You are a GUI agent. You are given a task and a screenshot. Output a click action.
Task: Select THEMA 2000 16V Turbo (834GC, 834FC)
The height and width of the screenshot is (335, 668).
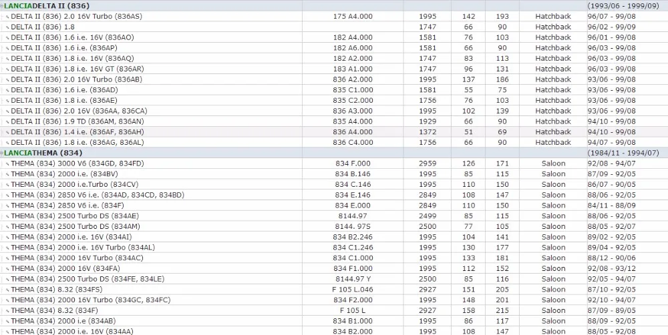(91, 300)
